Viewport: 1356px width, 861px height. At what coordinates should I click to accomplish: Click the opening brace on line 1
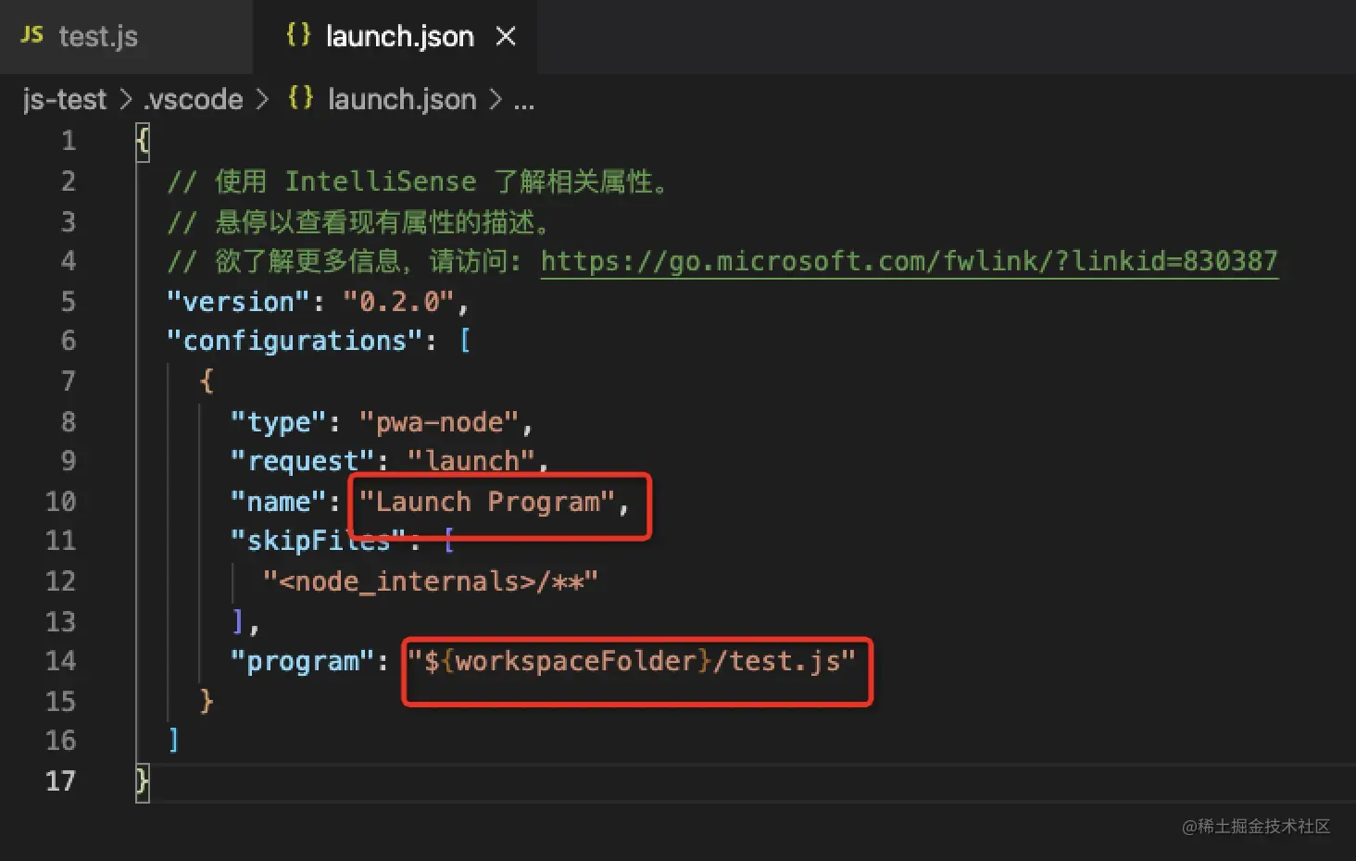click(143, 142)
